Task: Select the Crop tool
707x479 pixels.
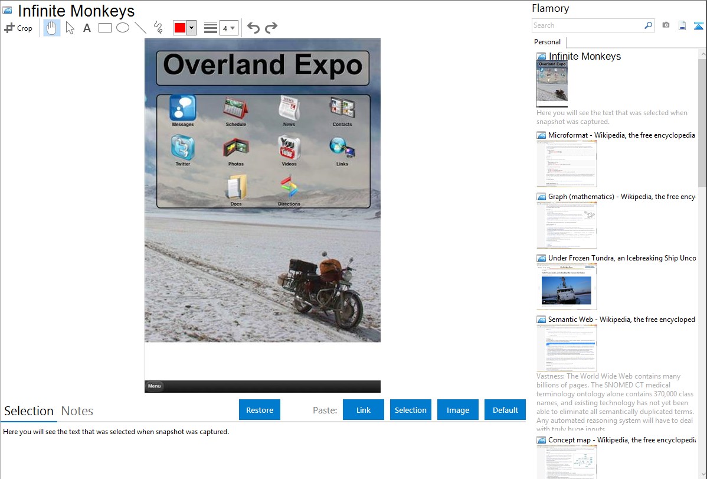Action: coord(18,28)
